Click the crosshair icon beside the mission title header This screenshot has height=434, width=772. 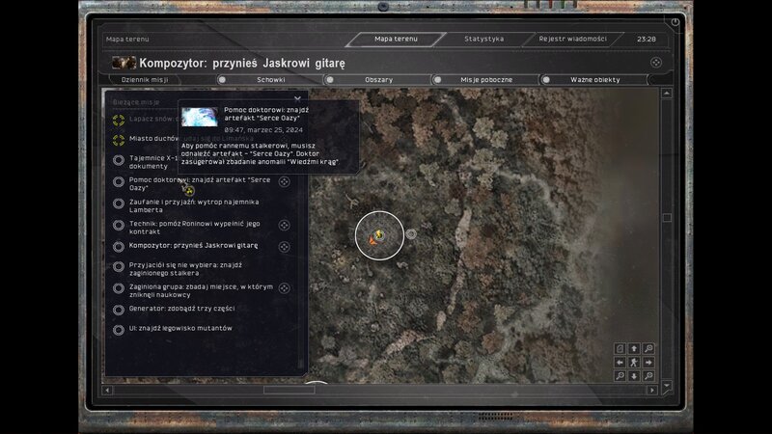(x=656, y=63)
